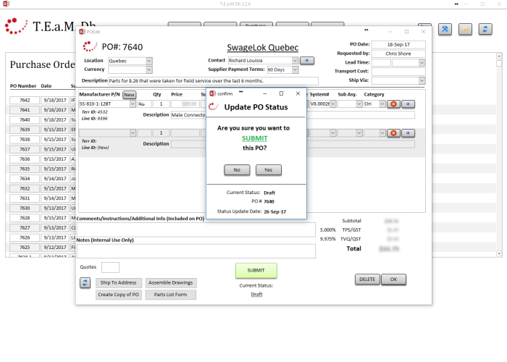The width and height of the screenshot is (507, 362).
Task: Click the refresh icon below Quotes
Action: tap(85, 283)
